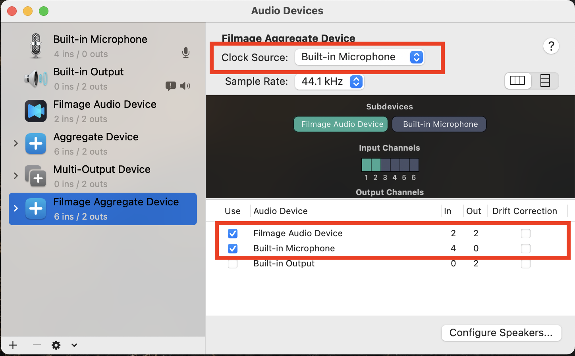Expand the Filmage Aggregate Device disclosure arrow
575x356 pixels.
[x=16, y=208]
